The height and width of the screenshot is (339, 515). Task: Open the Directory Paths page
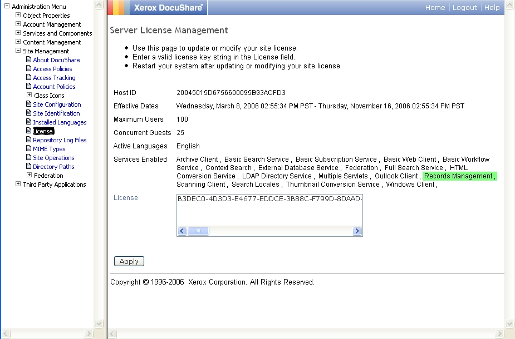pos(53,167)
